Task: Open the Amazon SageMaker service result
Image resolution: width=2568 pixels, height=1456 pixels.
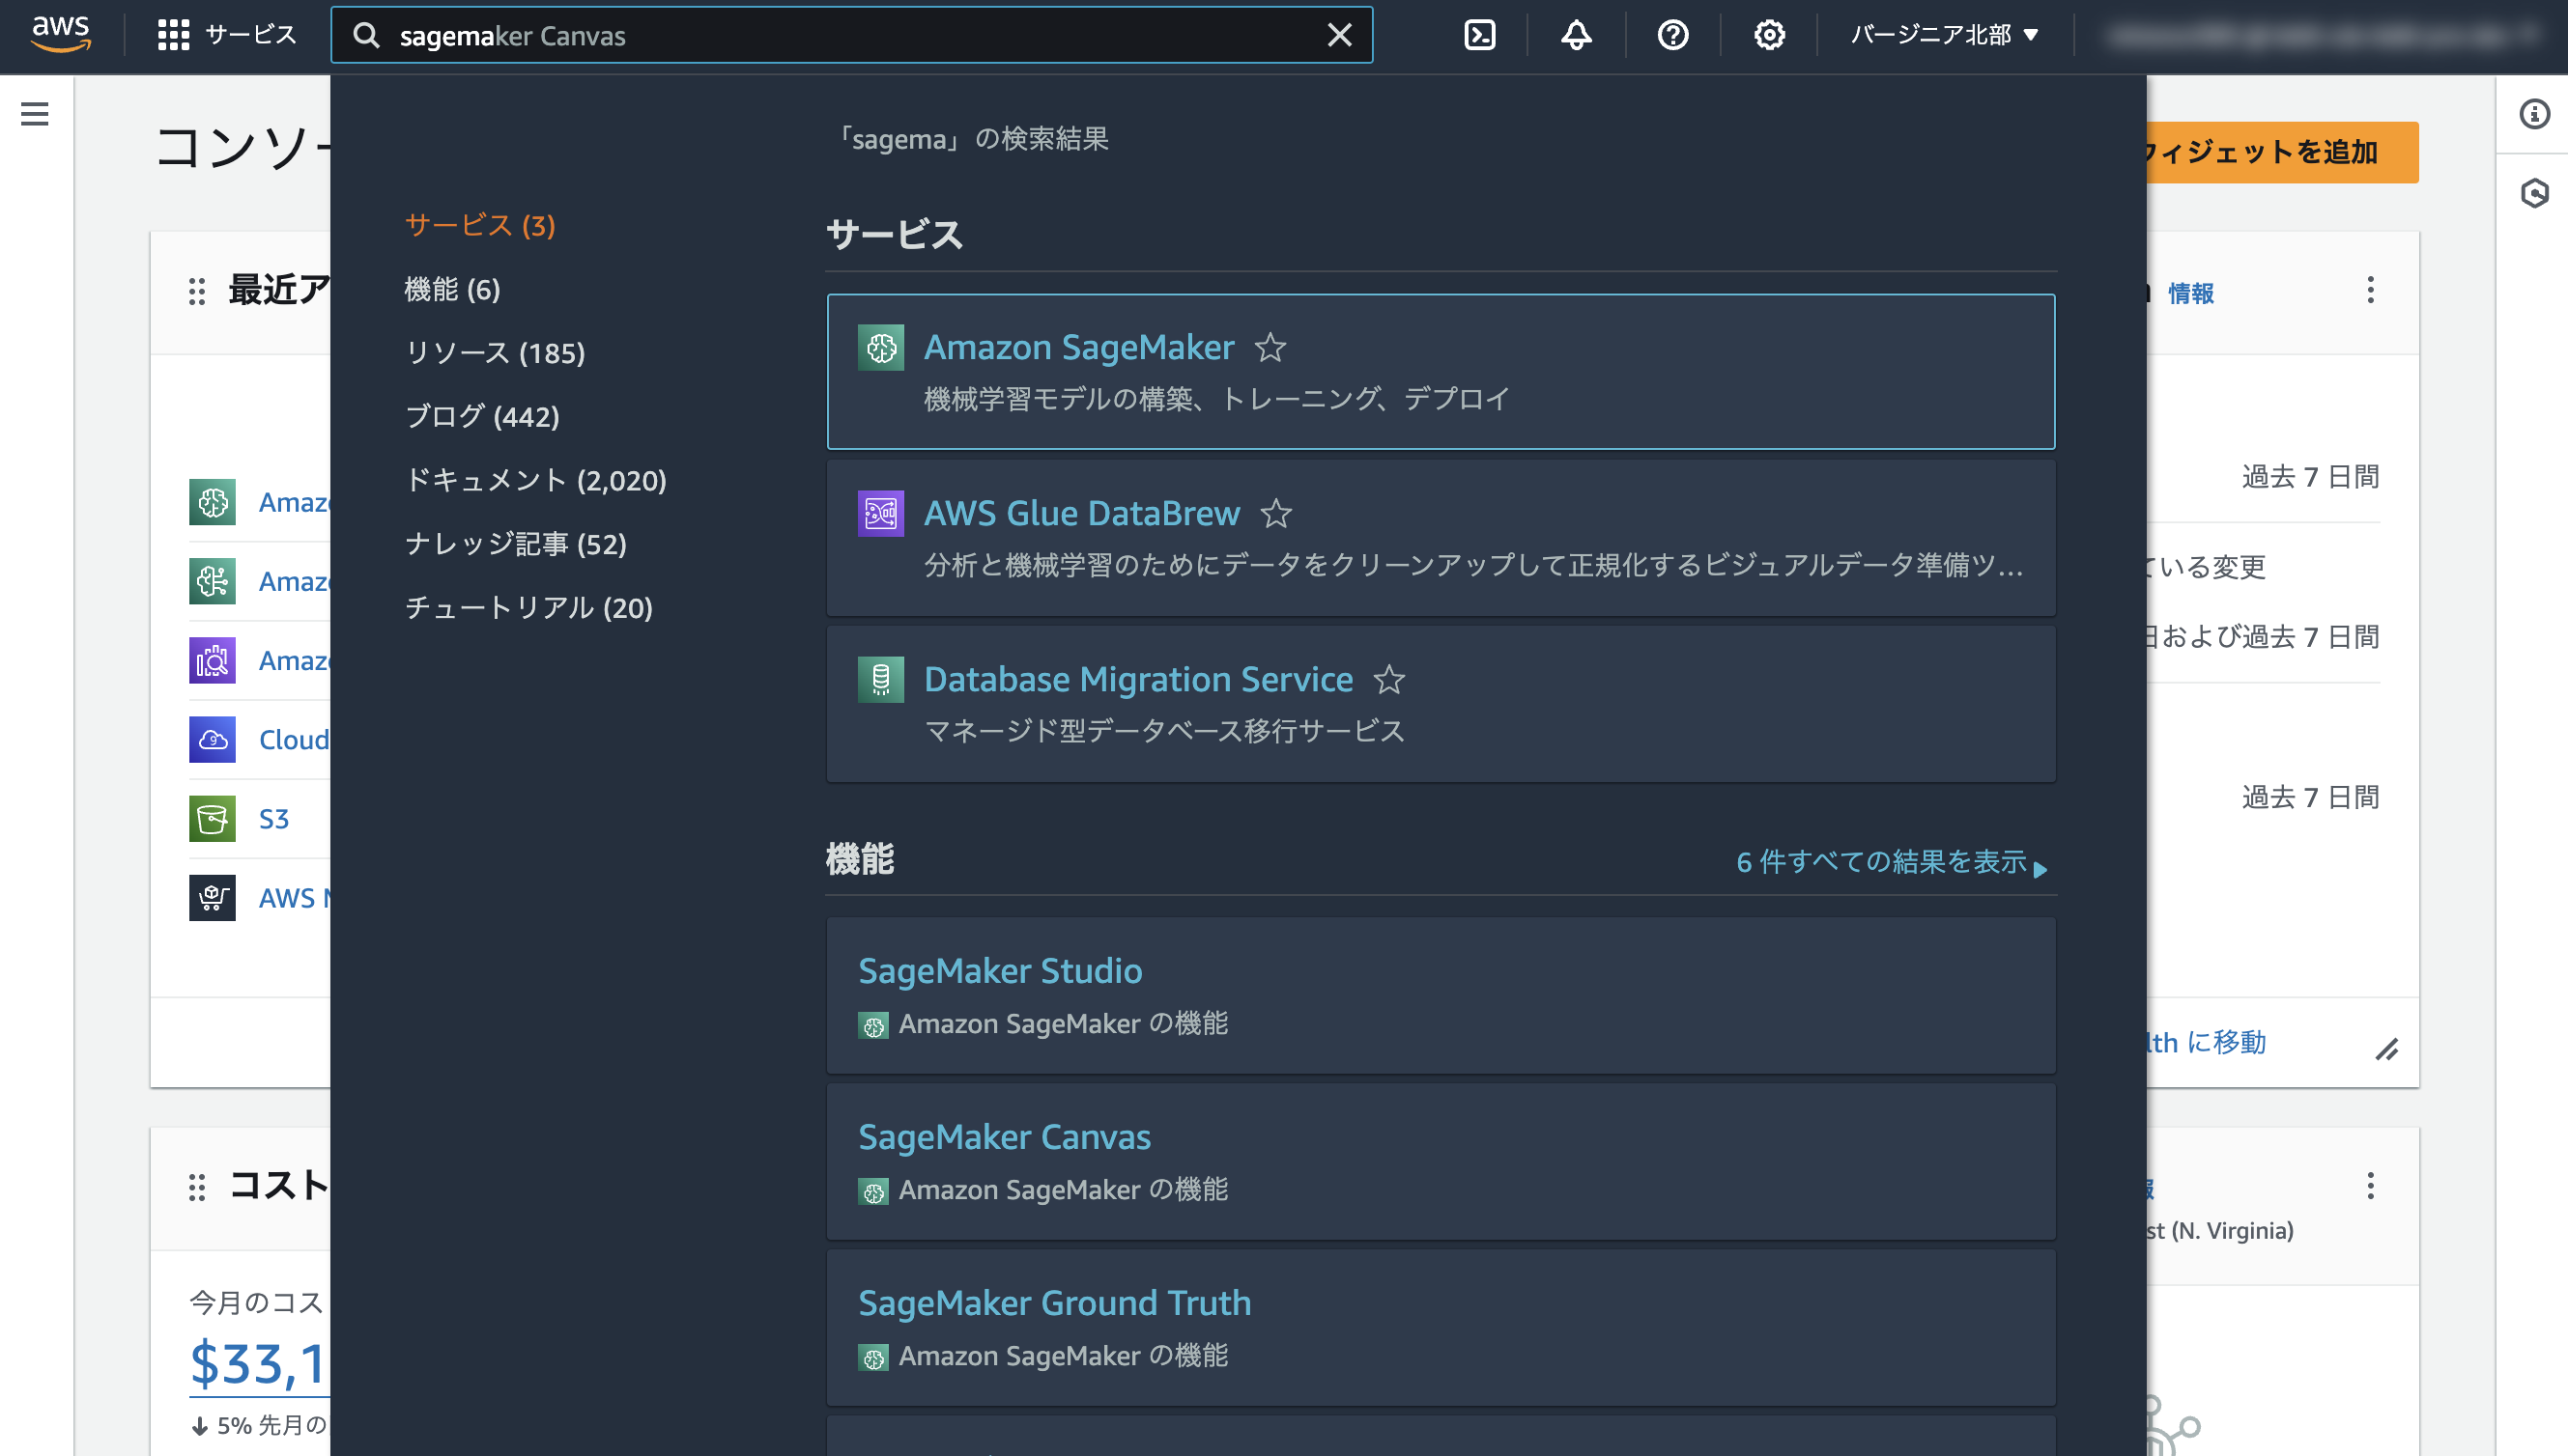Action: pyautogui.click(x=1078, y=348)
